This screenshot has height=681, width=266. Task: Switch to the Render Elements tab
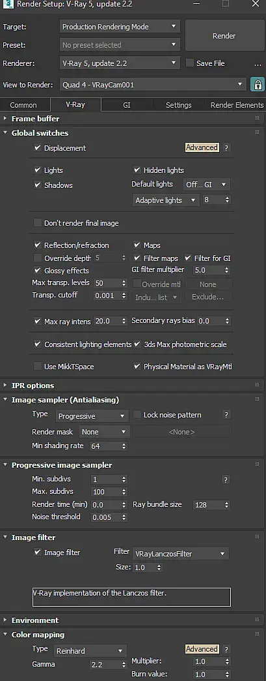coord(237,105)
